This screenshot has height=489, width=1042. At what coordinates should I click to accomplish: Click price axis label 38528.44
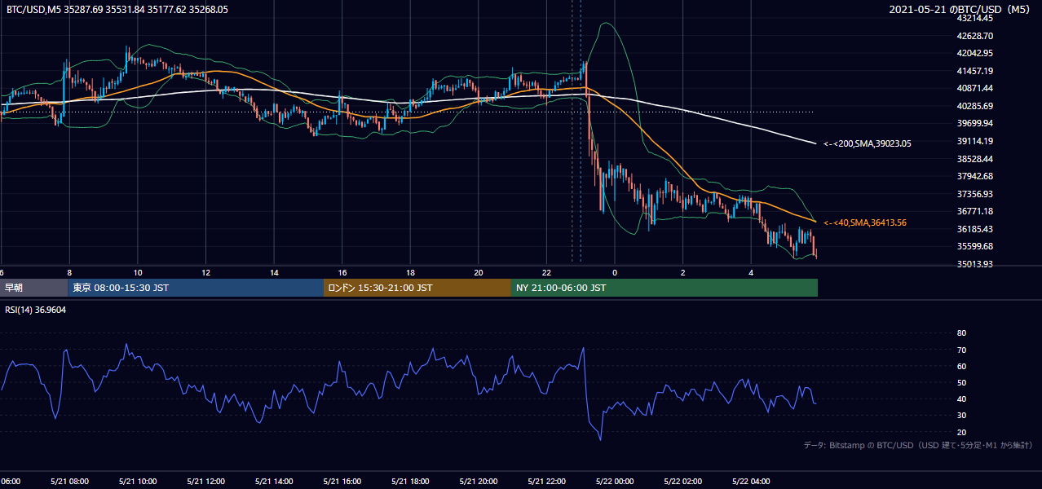pos(974,159)
